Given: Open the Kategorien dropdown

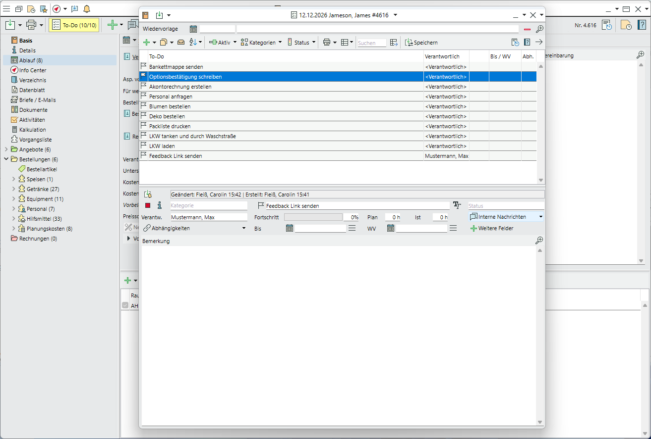Looking at the screenshot, I should [261, 43].
